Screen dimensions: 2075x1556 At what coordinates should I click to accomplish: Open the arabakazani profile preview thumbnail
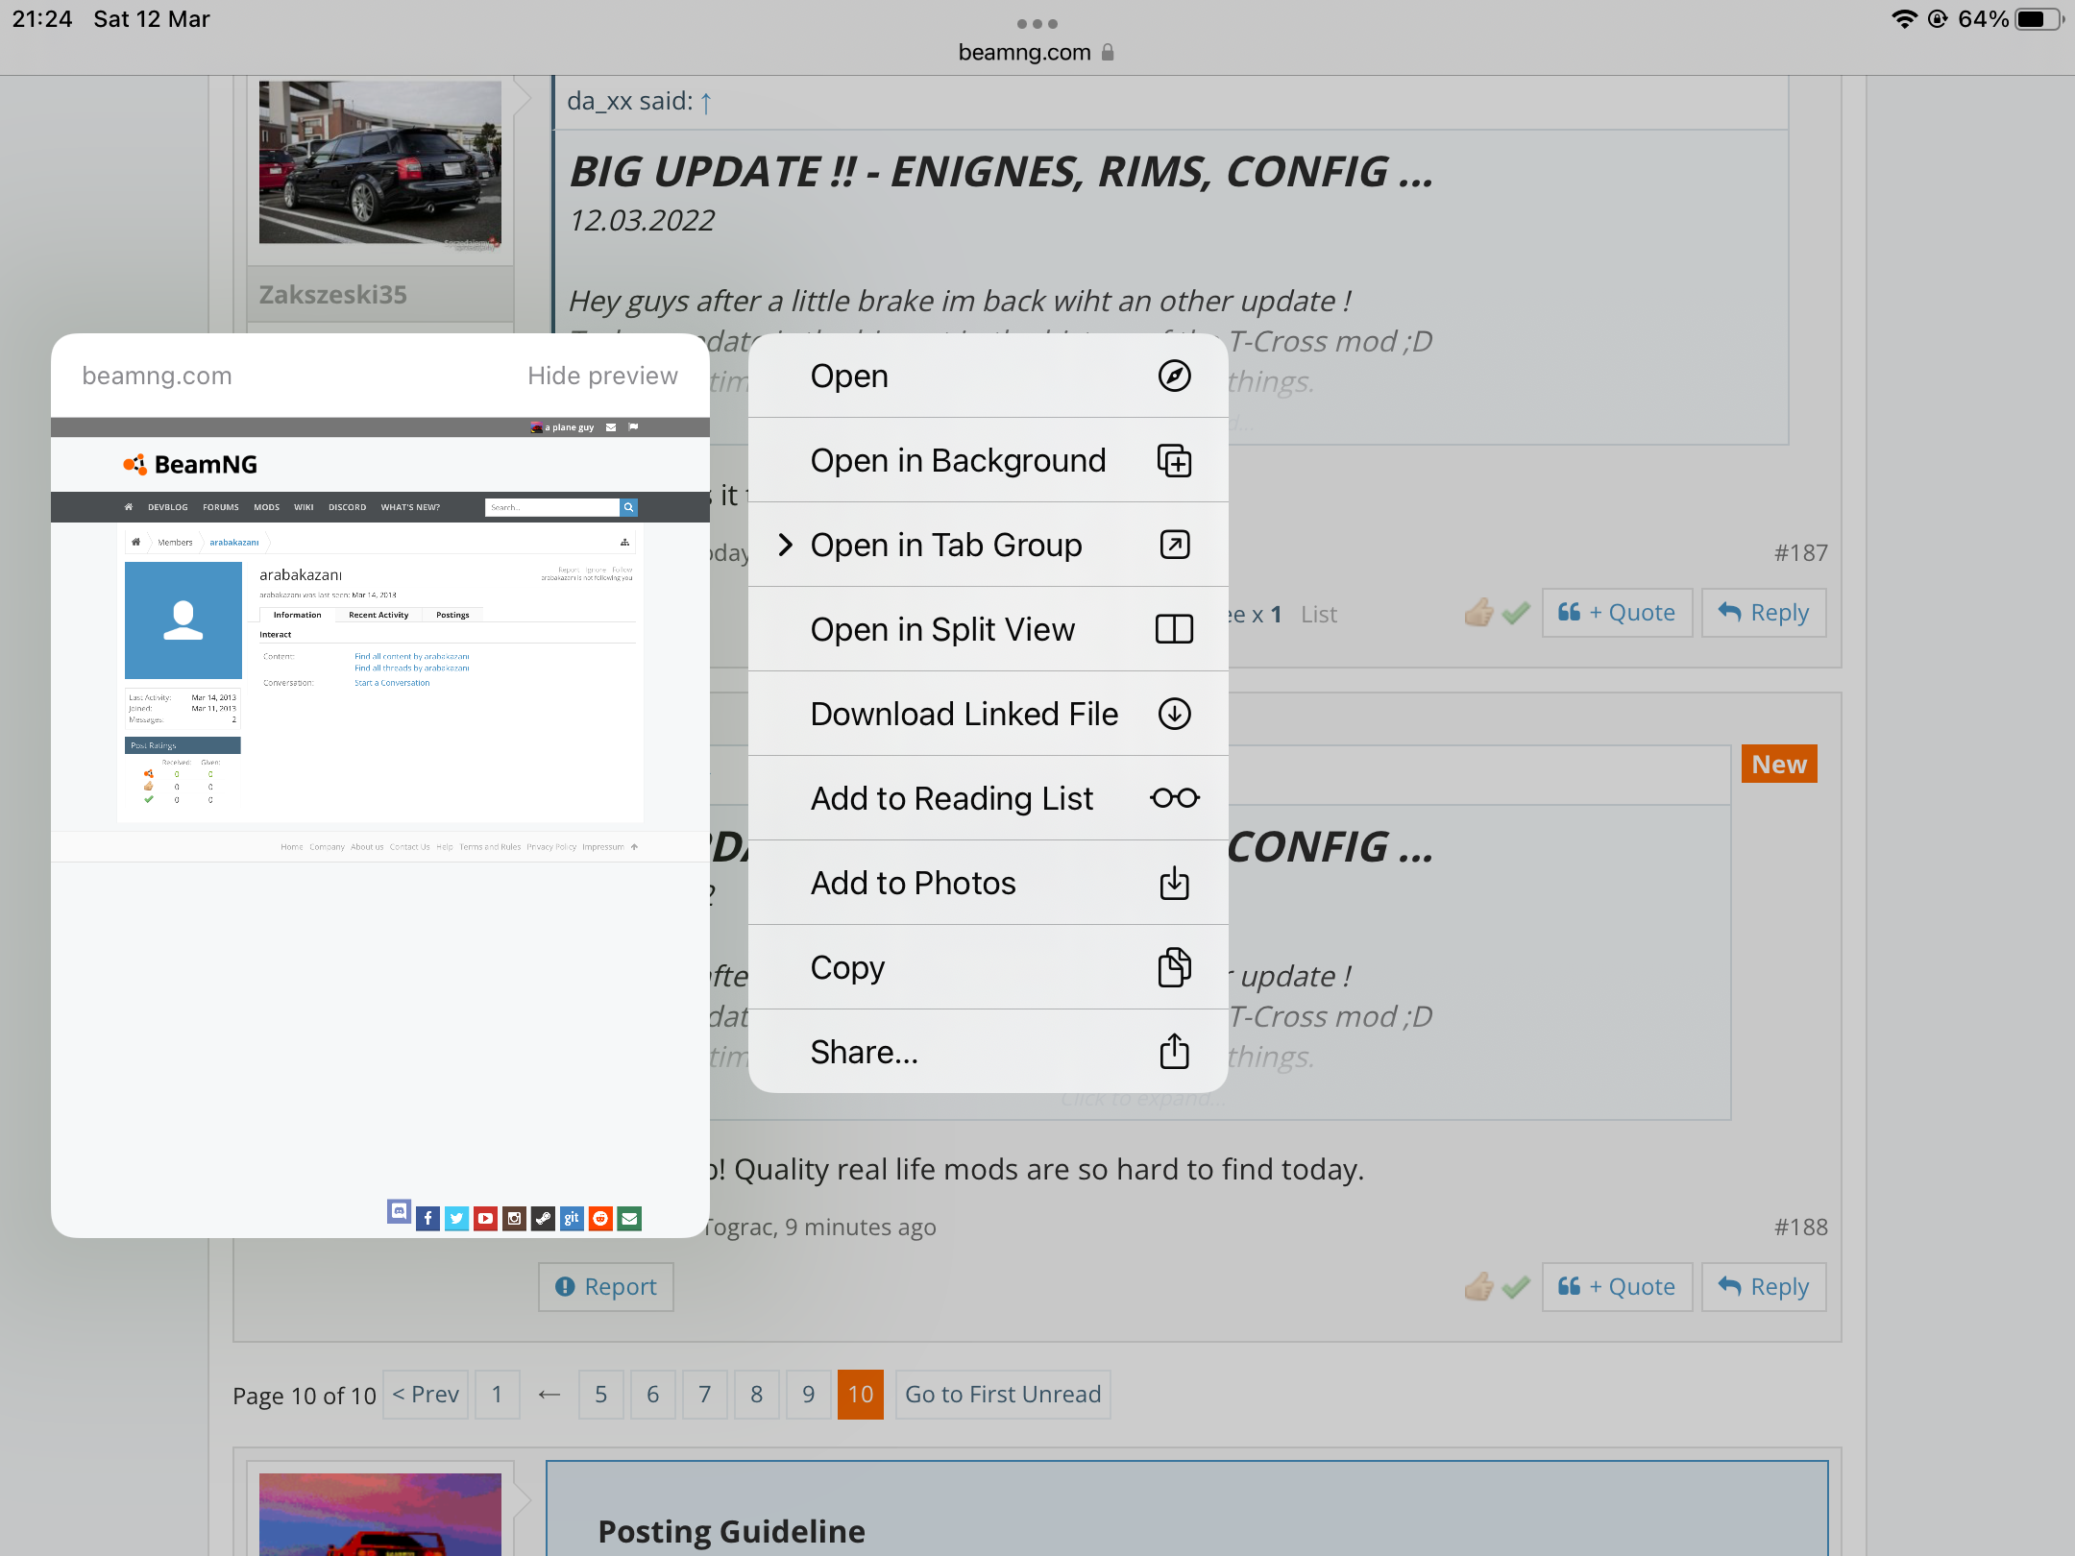(x=380, y=826)
